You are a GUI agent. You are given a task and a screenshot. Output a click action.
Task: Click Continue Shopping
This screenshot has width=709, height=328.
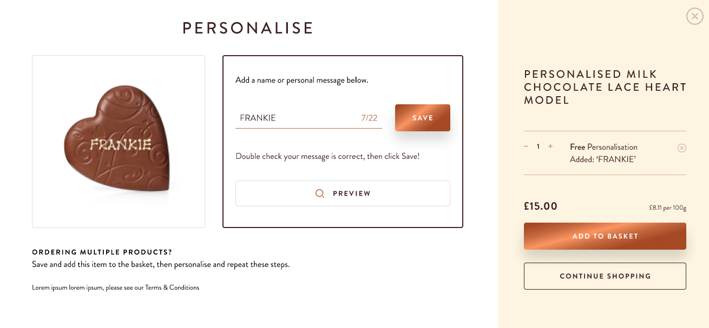point(605,276)
